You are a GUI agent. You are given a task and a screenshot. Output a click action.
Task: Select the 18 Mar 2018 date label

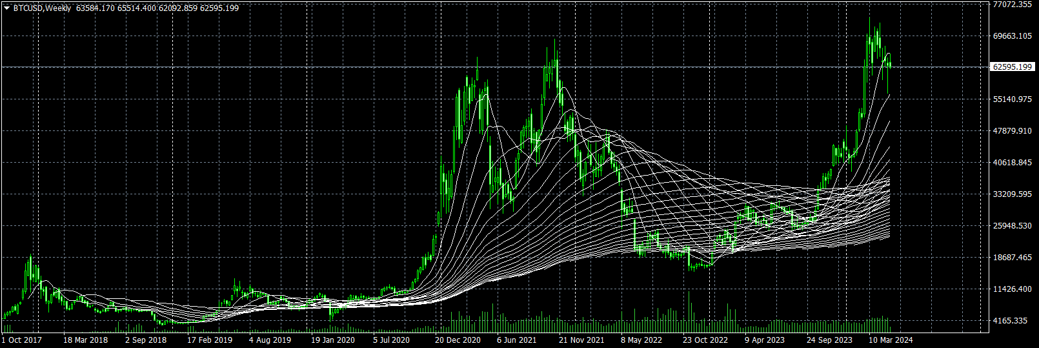(x=85, y=340)
